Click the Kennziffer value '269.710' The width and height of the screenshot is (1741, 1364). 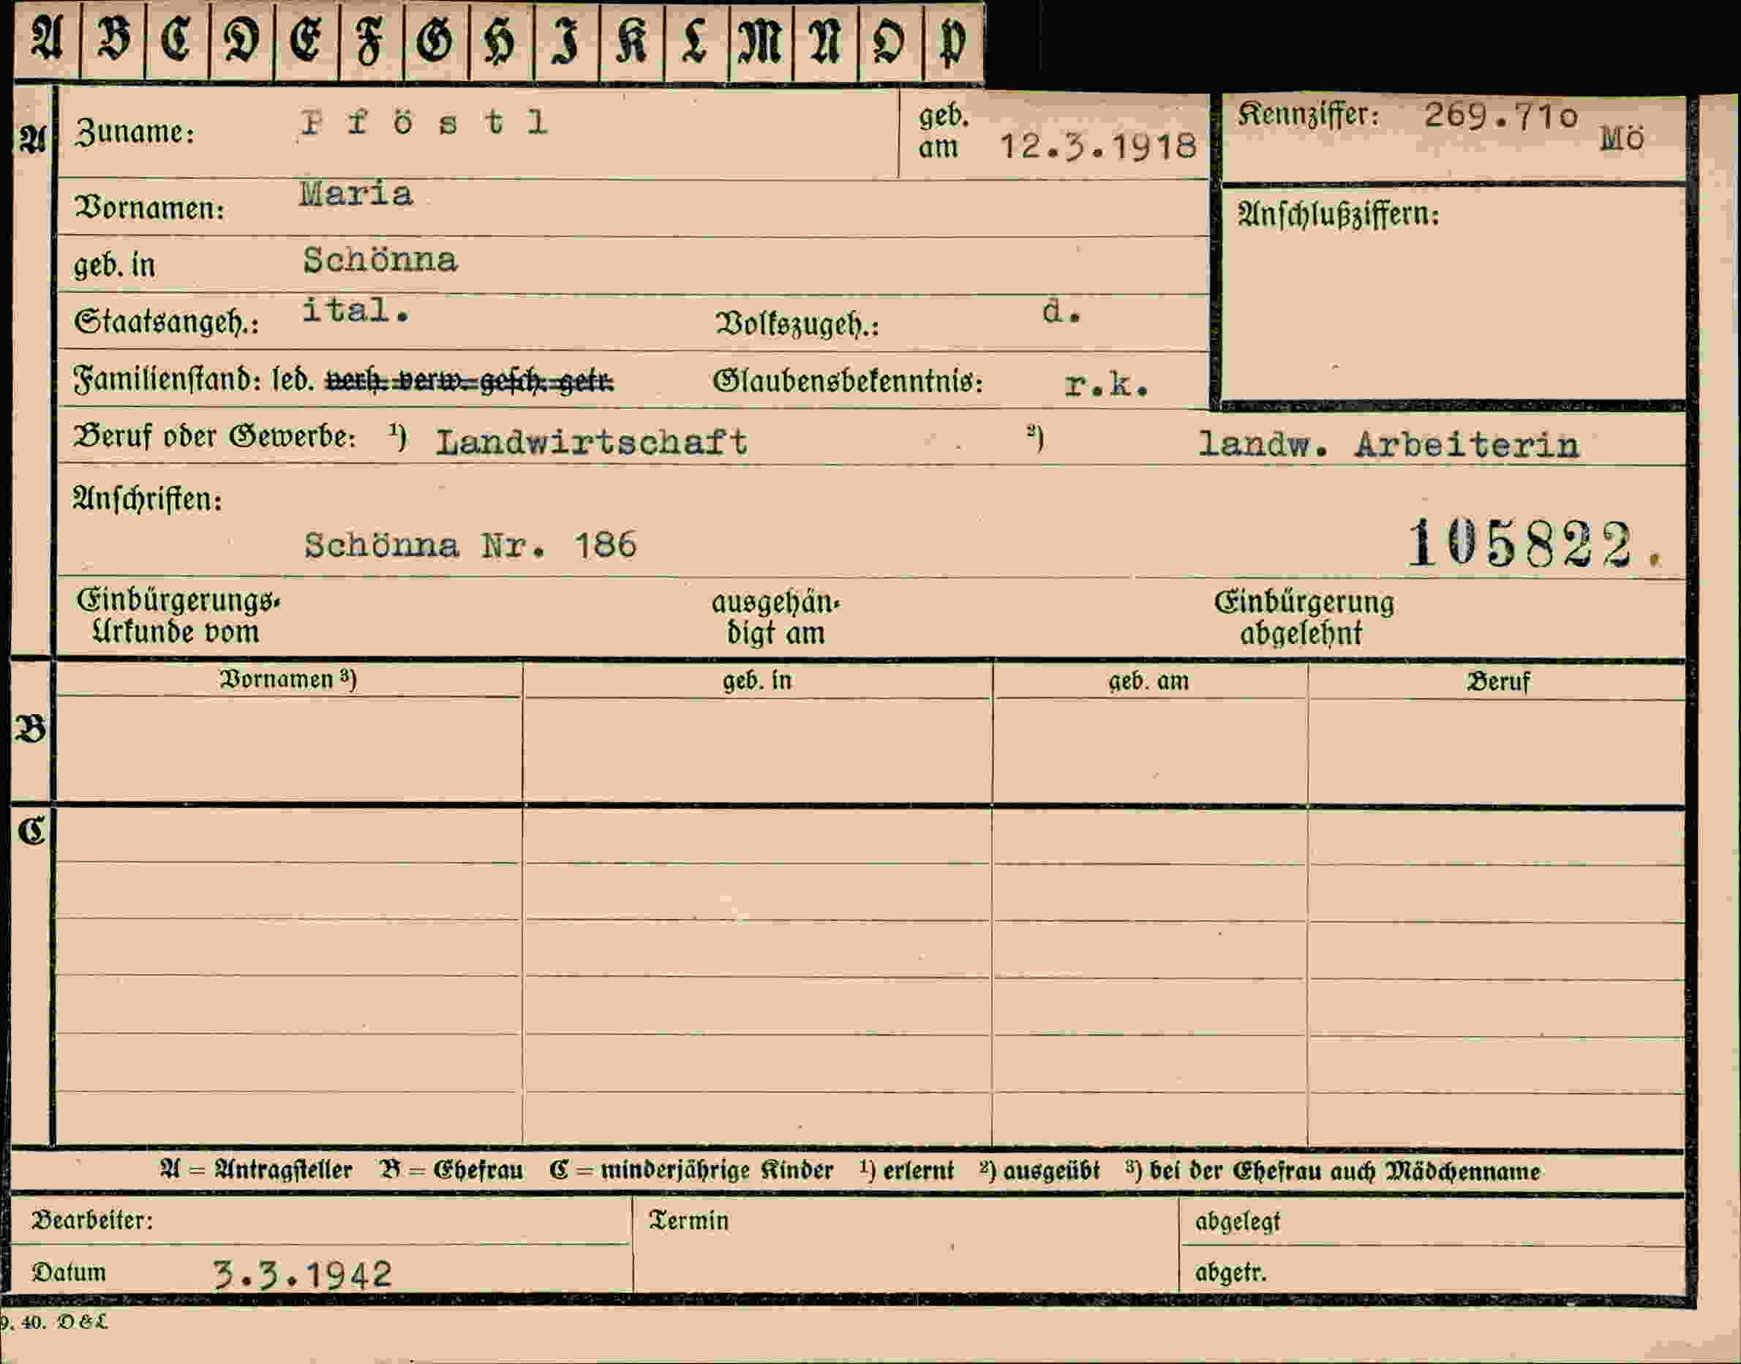tap(1501, 116)
